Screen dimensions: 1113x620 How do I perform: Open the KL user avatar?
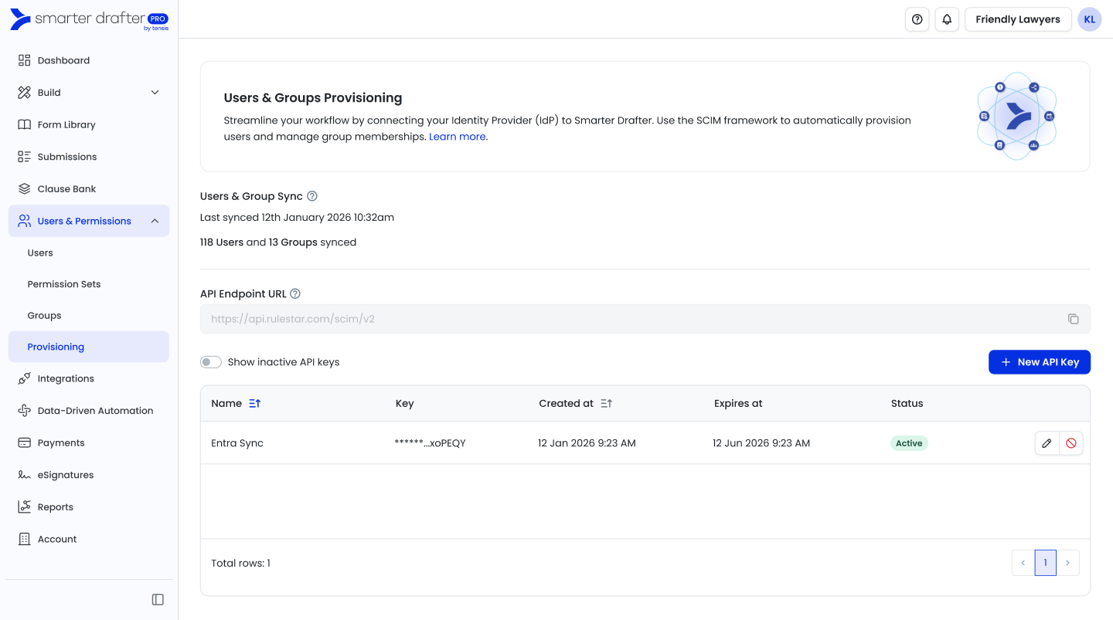1089,19
